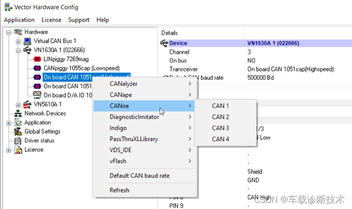Select the Virtual CAN Bus 1 tree item

(55, 41)
